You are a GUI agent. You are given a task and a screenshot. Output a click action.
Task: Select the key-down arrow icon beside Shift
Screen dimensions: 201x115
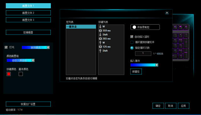100,35
